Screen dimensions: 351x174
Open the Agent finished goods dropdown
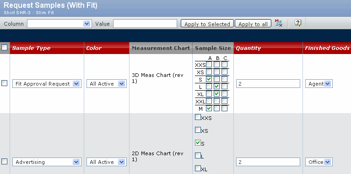pos(319,84)
